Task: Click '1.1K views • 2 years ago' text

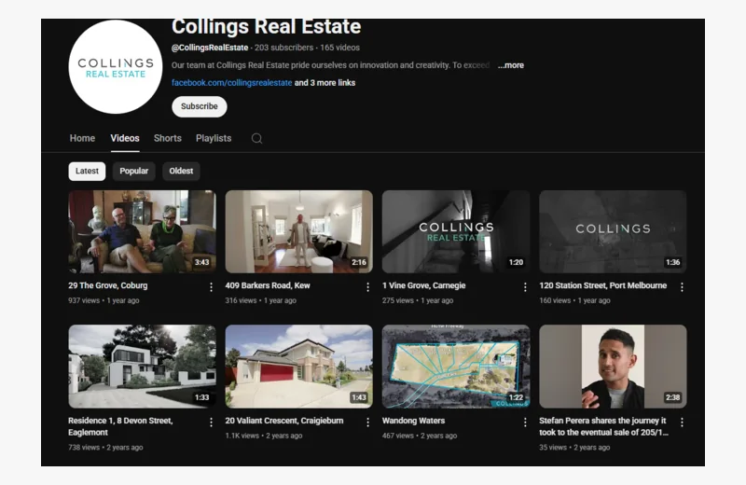Action: 264,436
